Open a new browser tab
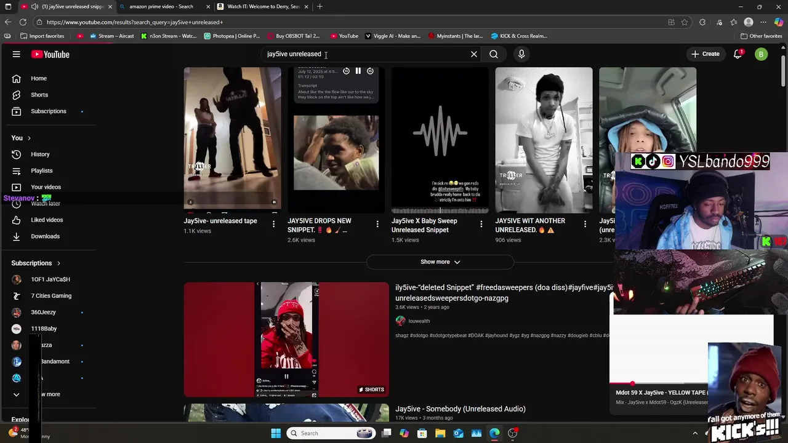This screenshot has height=443, width=788. click(x=320, y=7)
